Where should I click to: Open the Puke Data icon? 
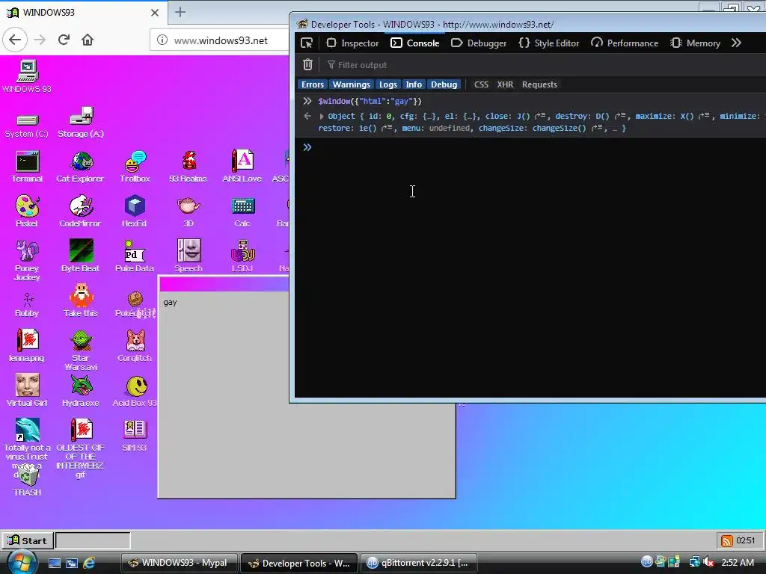[135, 256]
